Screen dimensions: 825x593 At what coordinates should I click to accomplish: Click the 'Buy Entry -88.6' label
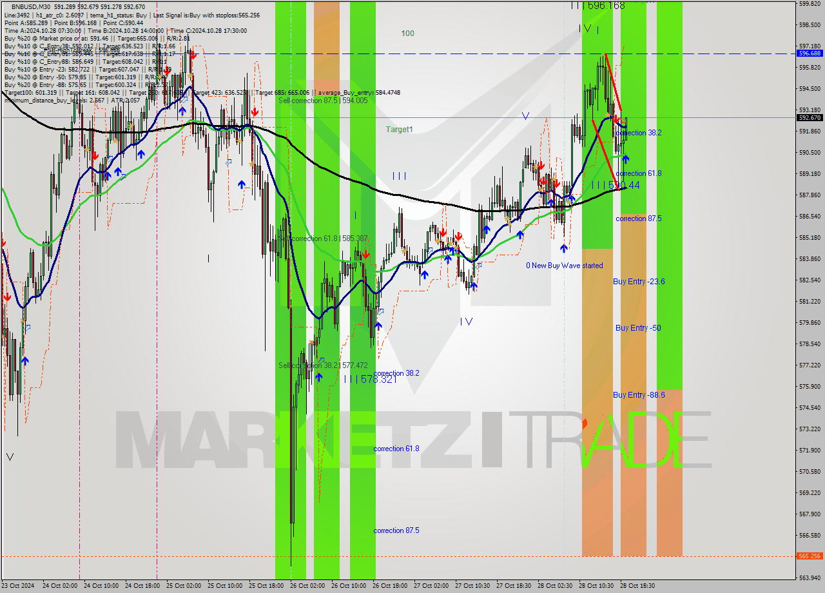pos(639,395)
